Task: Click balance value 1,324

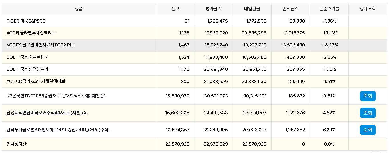Action: coord(184,57)
